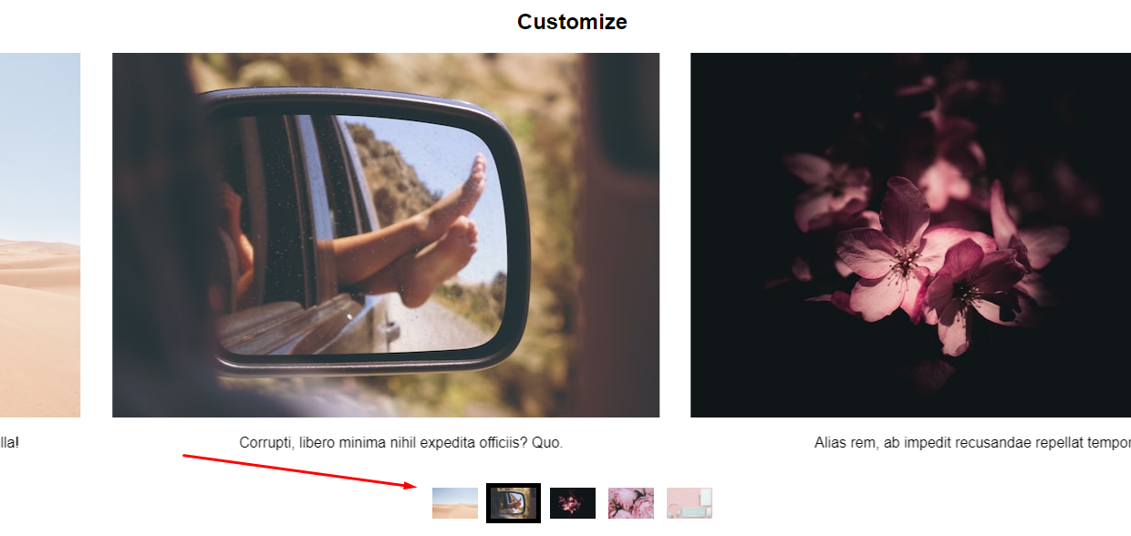Screen dimensions: 1131x536
Task: Select the active car mirror thumbnail
Action: (x=514, y=503)
